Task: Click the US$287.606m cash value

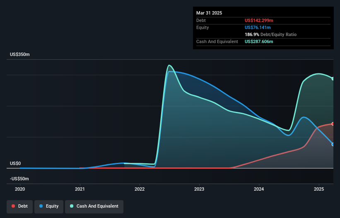Action: tap(259, 41)
